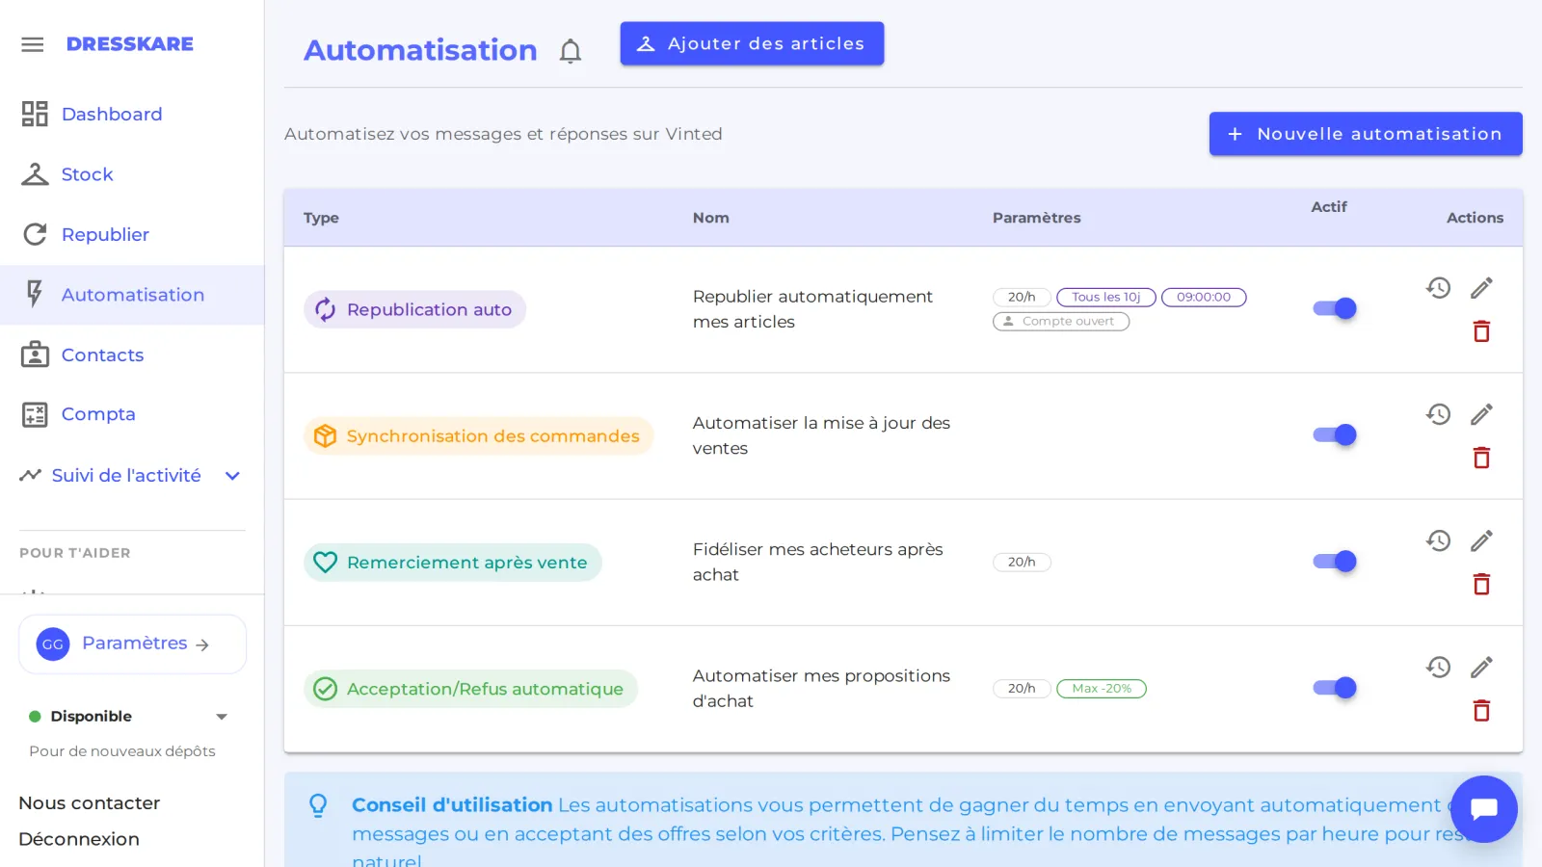
Task: Delete the Republication auto automation
Action: click(x=1481, y=331)
